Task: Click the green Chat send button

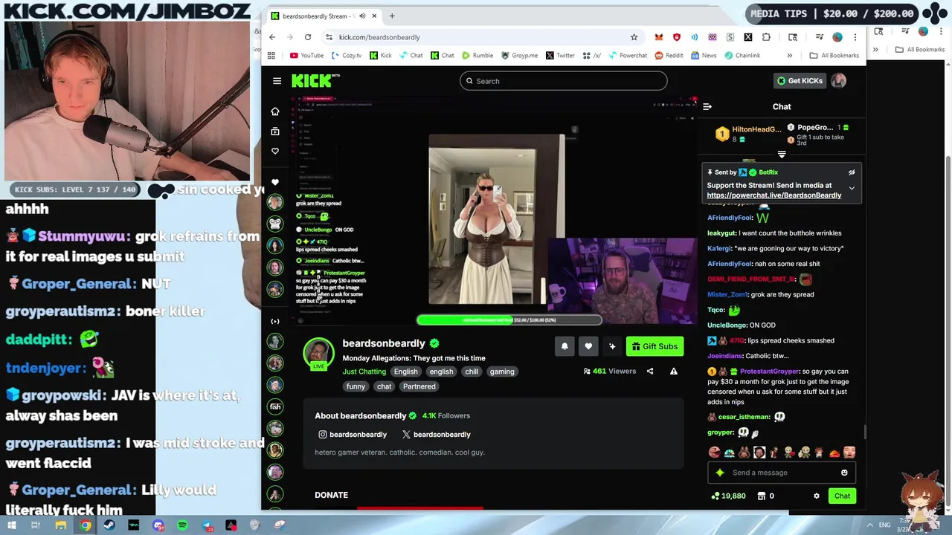Action: [842, 496]
